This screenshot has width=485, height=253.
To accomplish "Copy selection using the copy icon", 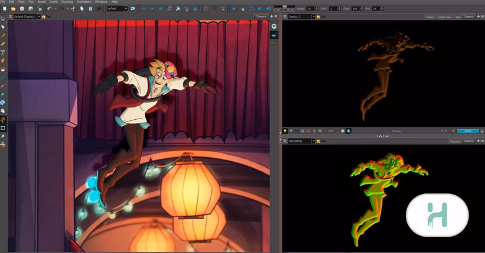I will pyautogui.click(x=82, y=9).
